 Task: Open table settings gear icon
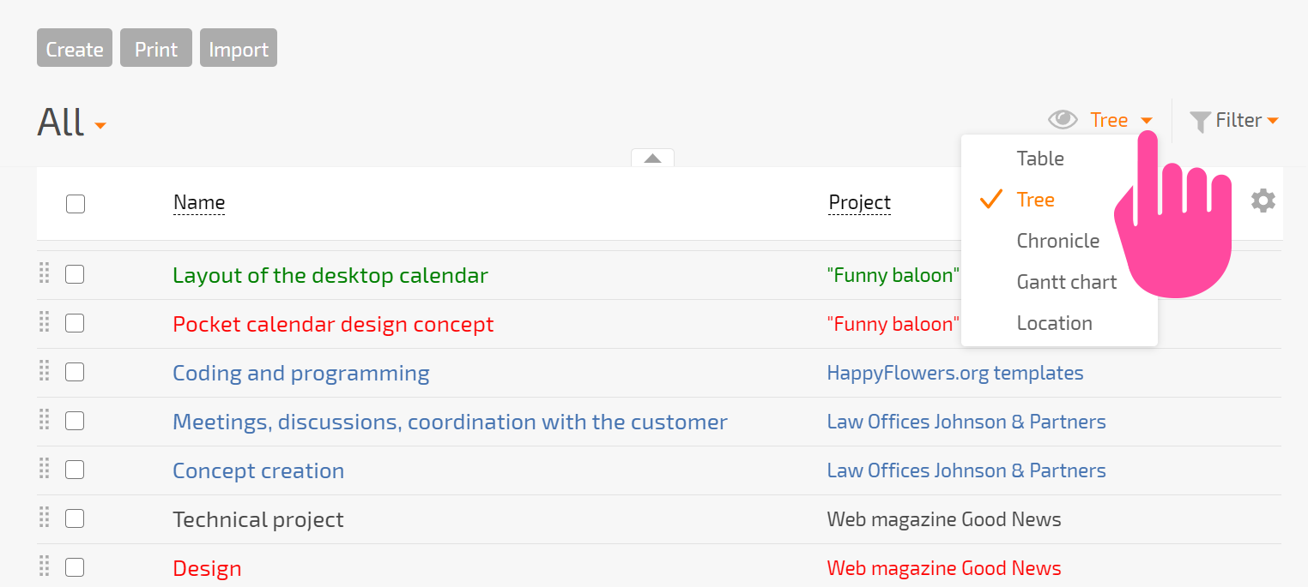(x=1263, y=201)
